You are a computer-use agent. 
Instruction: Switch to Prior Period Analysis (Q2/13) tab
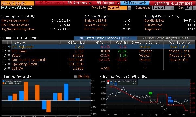(166, 38)
